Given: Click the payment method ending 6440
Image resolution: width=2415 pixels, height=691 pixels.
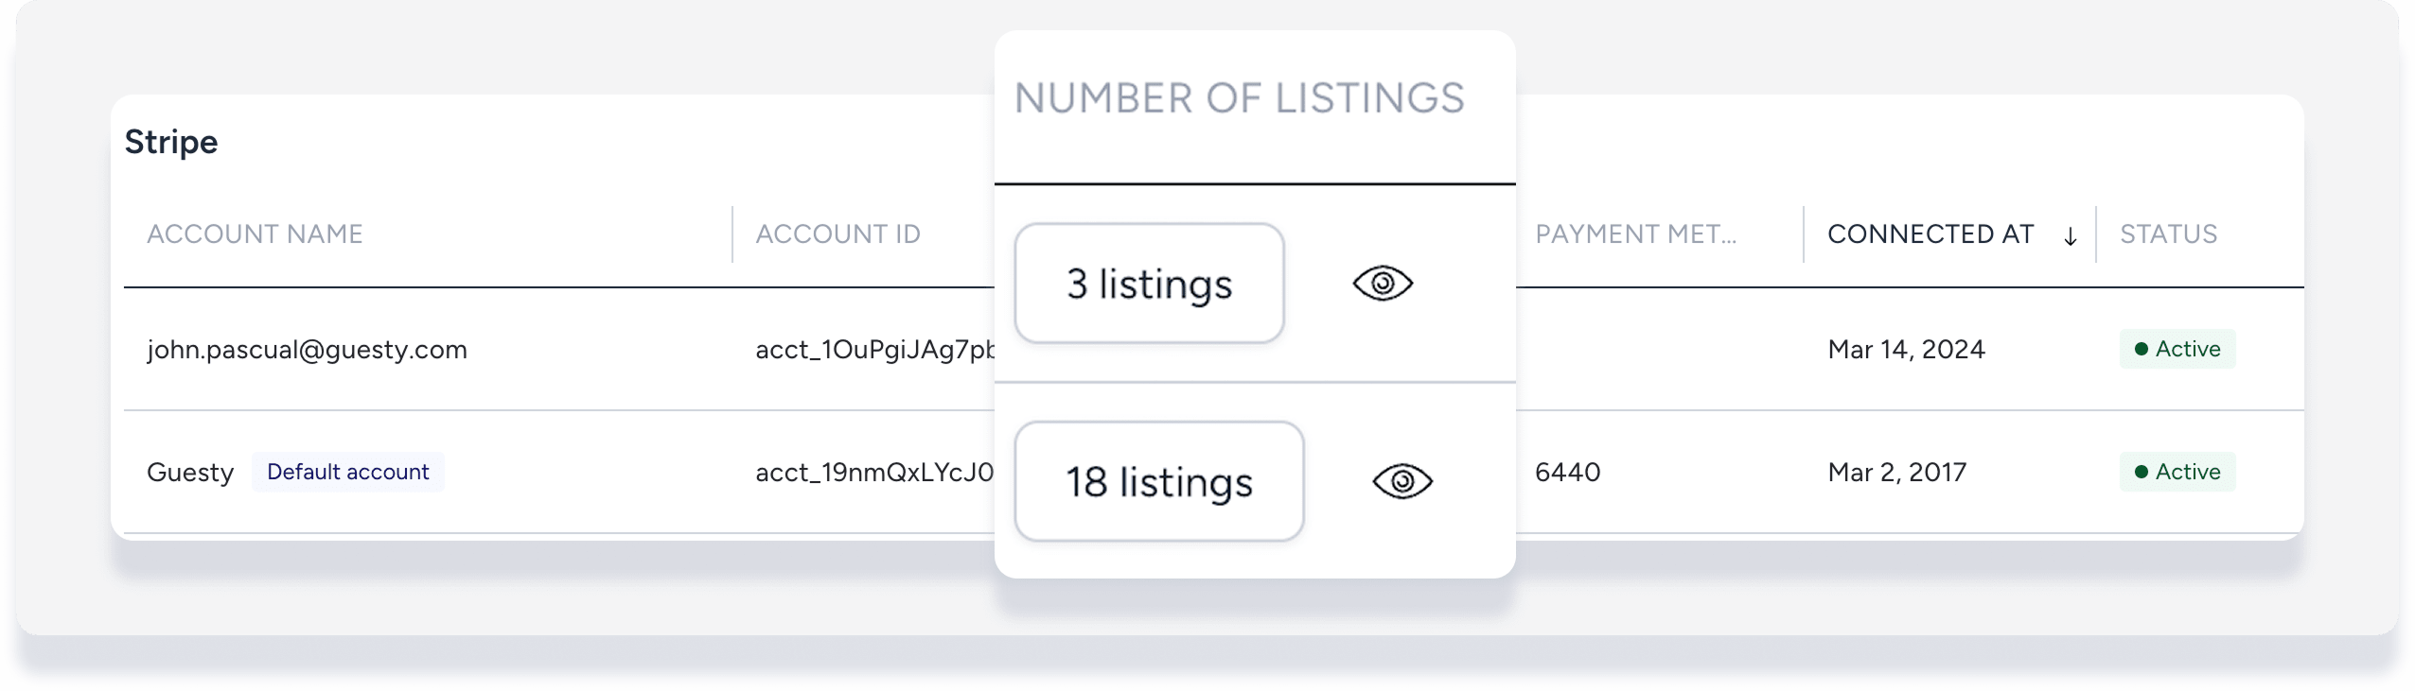Looking at the screenshot, I should tap(1567, 472).
